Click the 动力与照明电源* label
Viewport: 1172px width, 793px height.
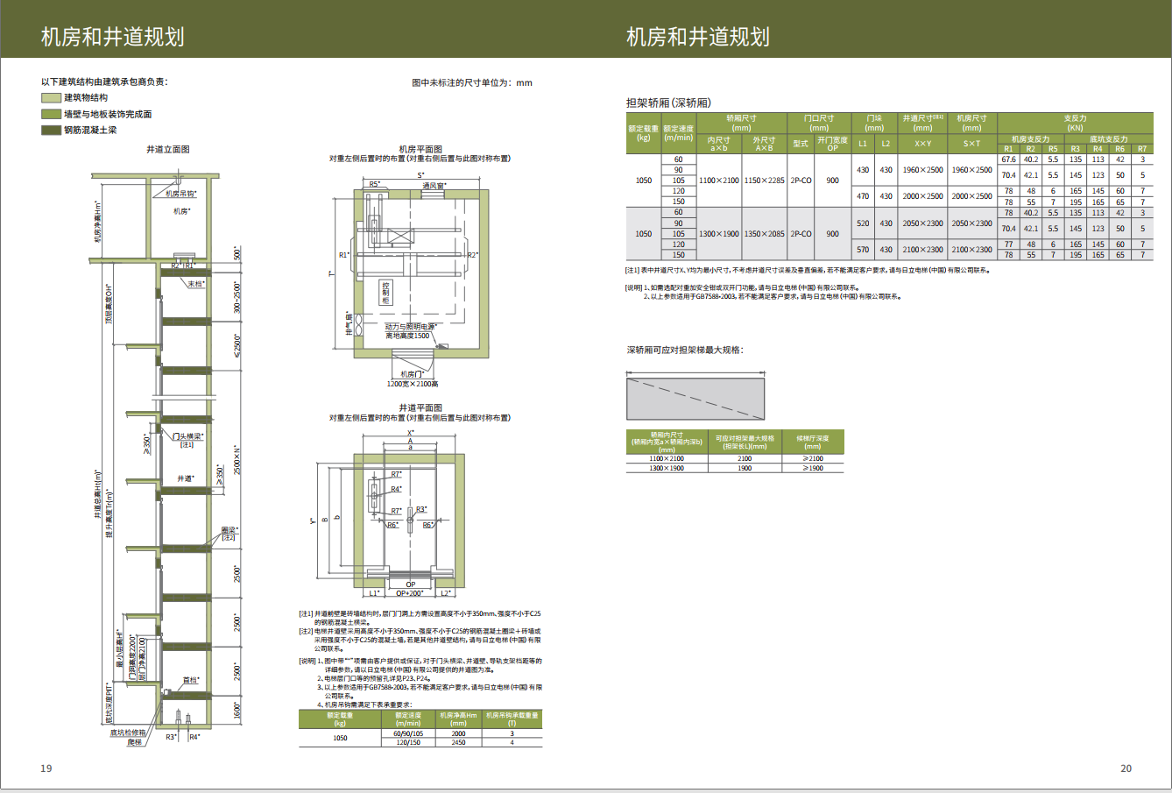pos(411,327)
